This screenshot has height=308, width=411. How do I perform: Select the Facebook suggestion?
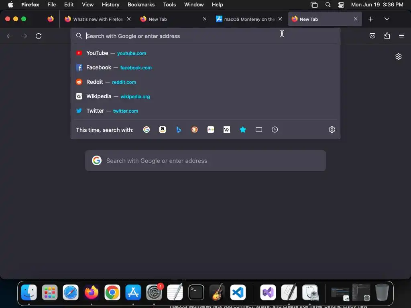click(x=205, y=67)
